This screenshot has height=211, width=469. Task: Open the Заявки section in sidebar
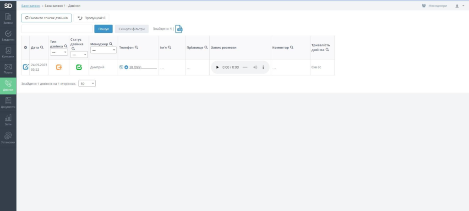pyautogui.click(x=8, y=18)
